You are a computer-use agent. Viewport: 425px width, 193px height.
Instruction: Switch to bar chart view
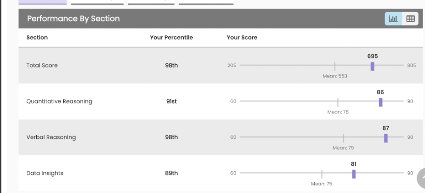coord(393,19)
